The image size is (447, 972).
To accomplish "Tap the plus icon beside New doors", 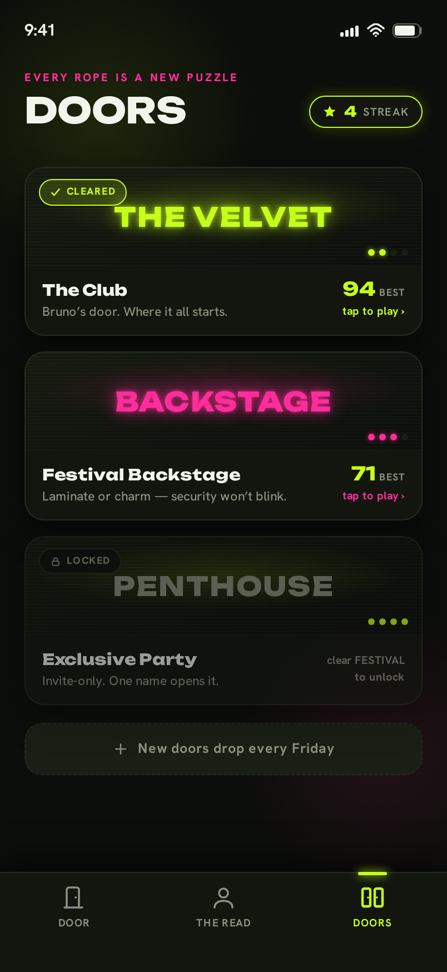I will 121,749.
